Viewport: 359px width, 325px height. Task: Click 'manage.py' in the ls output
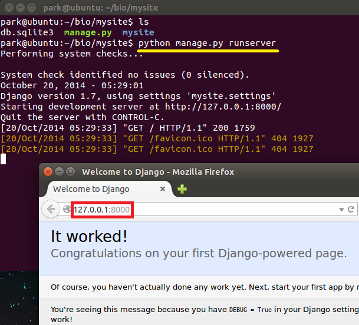(x=88, y=32)
